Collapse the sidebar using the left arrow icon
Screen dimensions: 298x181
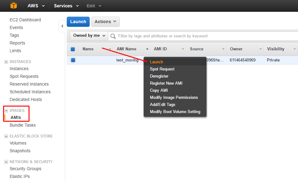[62, 26]
